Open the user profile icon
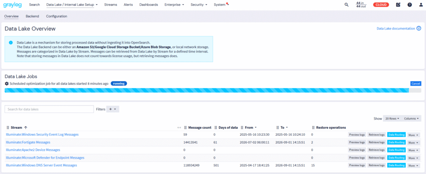The width and height of the screenshot is (426, 174). coord(421,5)
